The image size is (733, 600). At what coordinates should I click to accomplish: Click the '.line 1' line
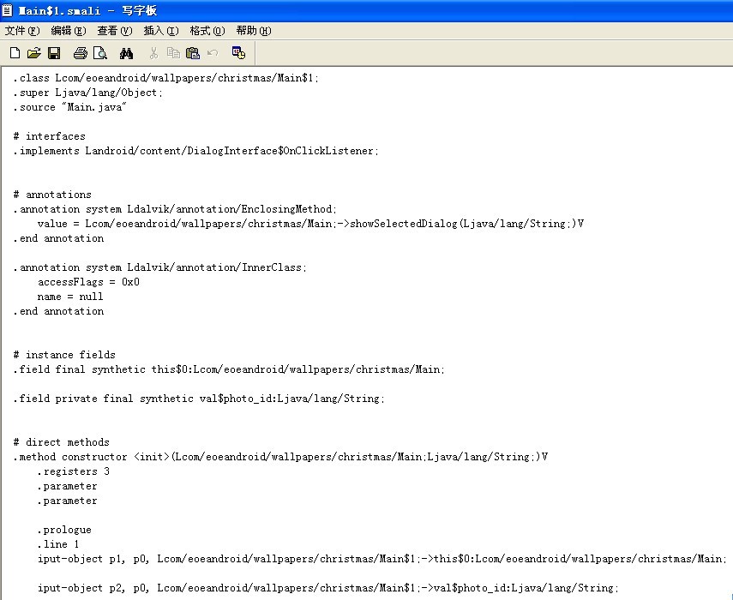coord(58,544)
